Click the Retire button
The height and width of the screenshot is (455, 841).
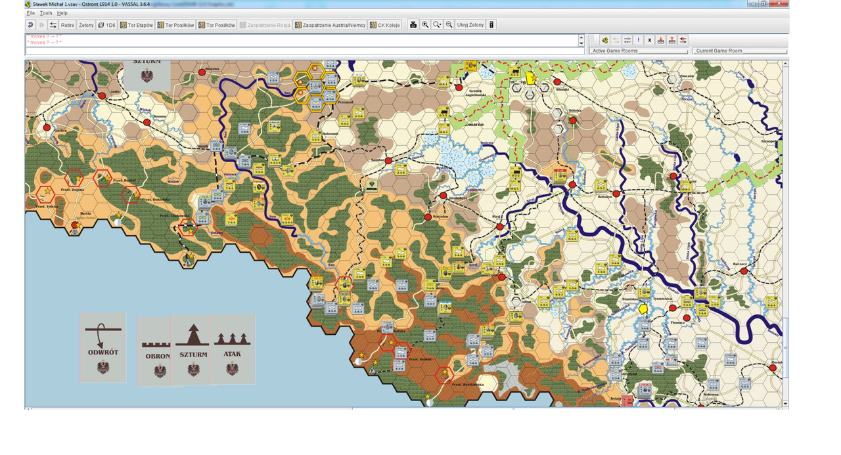tap(68, 25)
